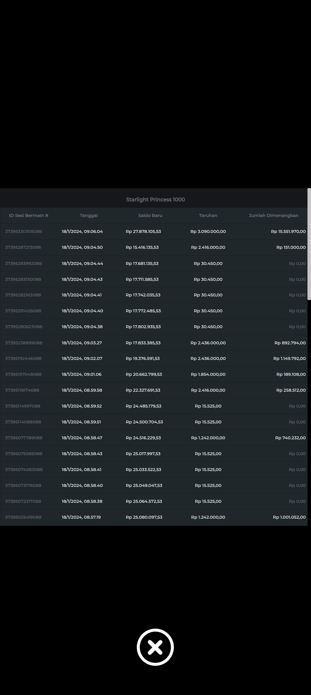
Task: Click the vertical scrollbar thumb
Action: (309, 244)
